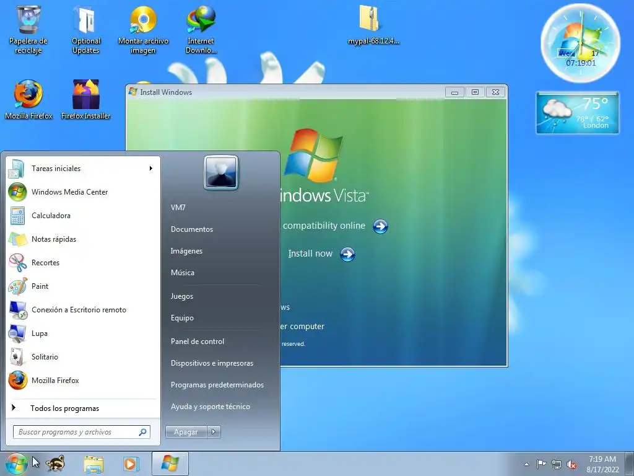This screenshot has width=634, height=476.
Task: Open Dispositivos e impresoras
Action: coord(212,363)
